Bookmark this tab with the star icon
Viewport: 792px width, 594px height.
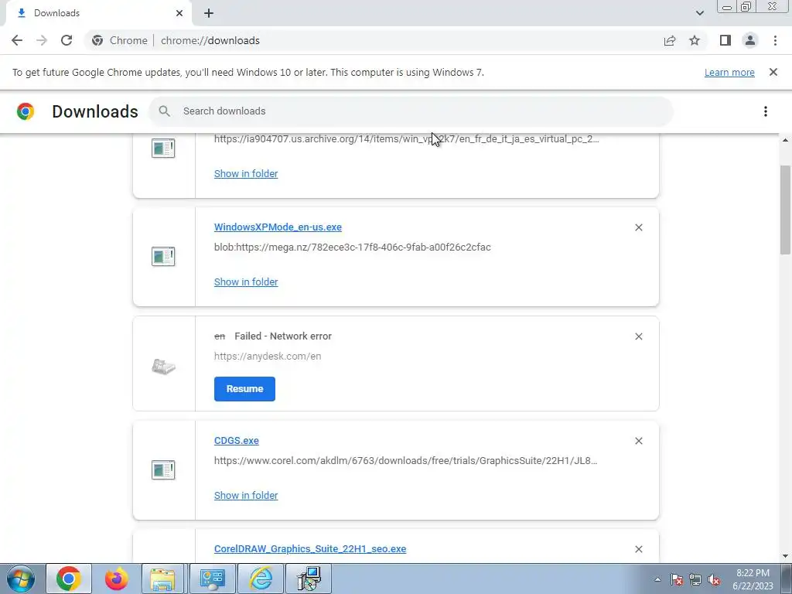(x=695, y=40)
